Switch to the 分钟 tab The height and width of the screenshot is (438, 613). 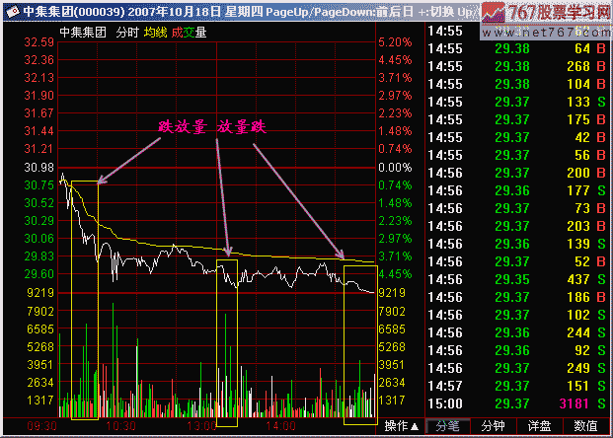pyautogui.click(x=494, y=426)
